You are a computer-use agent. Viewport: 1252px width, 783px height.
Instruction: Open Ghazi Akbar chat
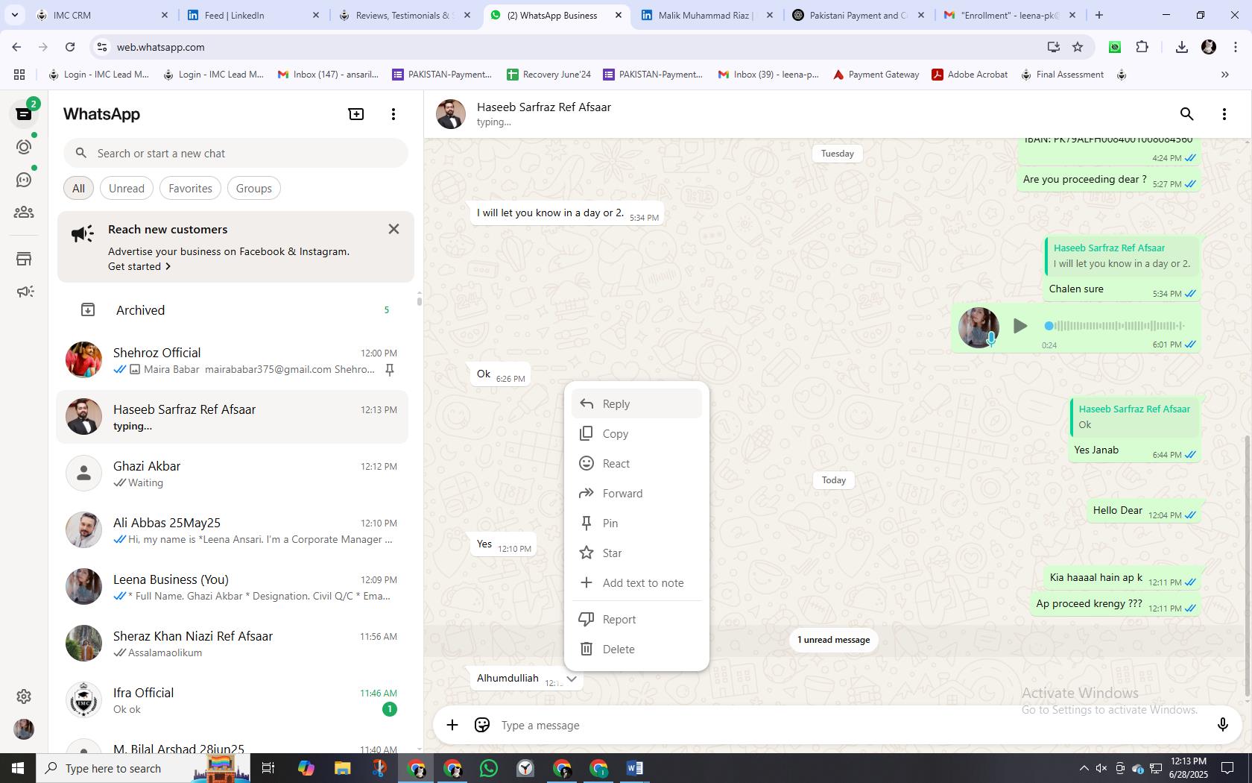(x=233, y=474)
